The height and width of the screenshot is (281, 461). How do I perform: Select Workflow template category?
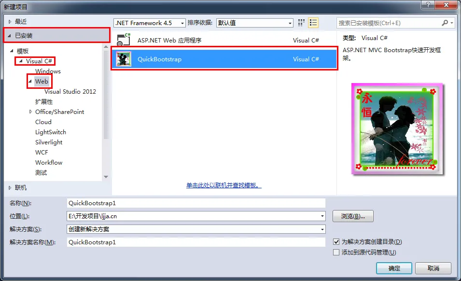[x=49, y=163]
